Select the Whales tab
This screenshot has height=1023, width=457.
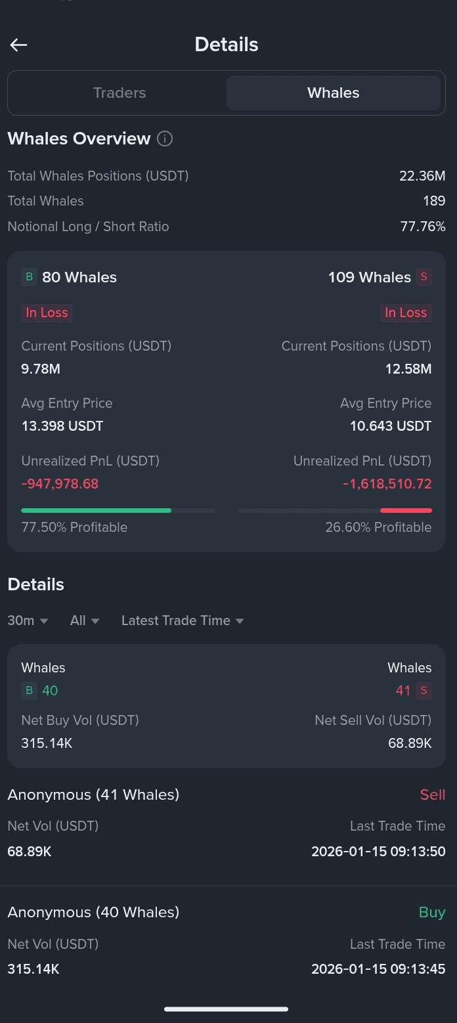point(333,93)
